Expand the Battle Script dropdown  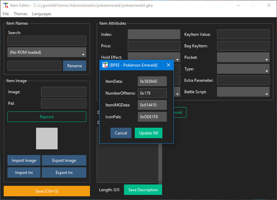coord(243,92)
